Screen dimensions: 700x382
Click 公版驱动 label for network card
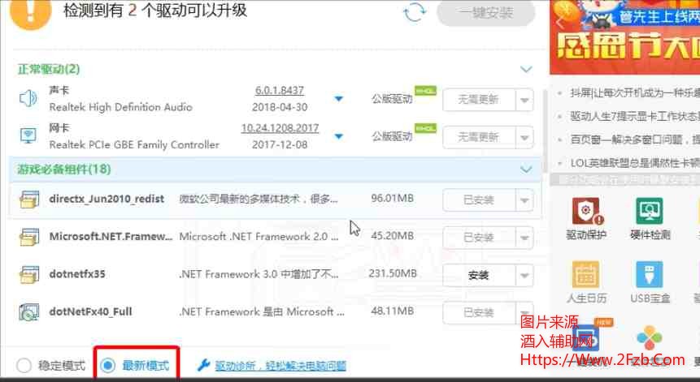point(392,136)
